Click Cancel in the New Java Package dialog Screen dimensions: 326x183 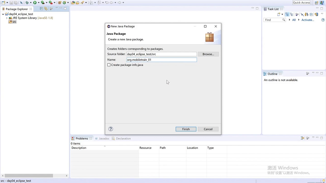[208, 129]
